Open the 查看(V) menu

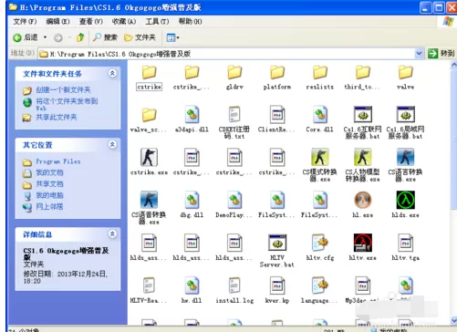coord(91,22)
